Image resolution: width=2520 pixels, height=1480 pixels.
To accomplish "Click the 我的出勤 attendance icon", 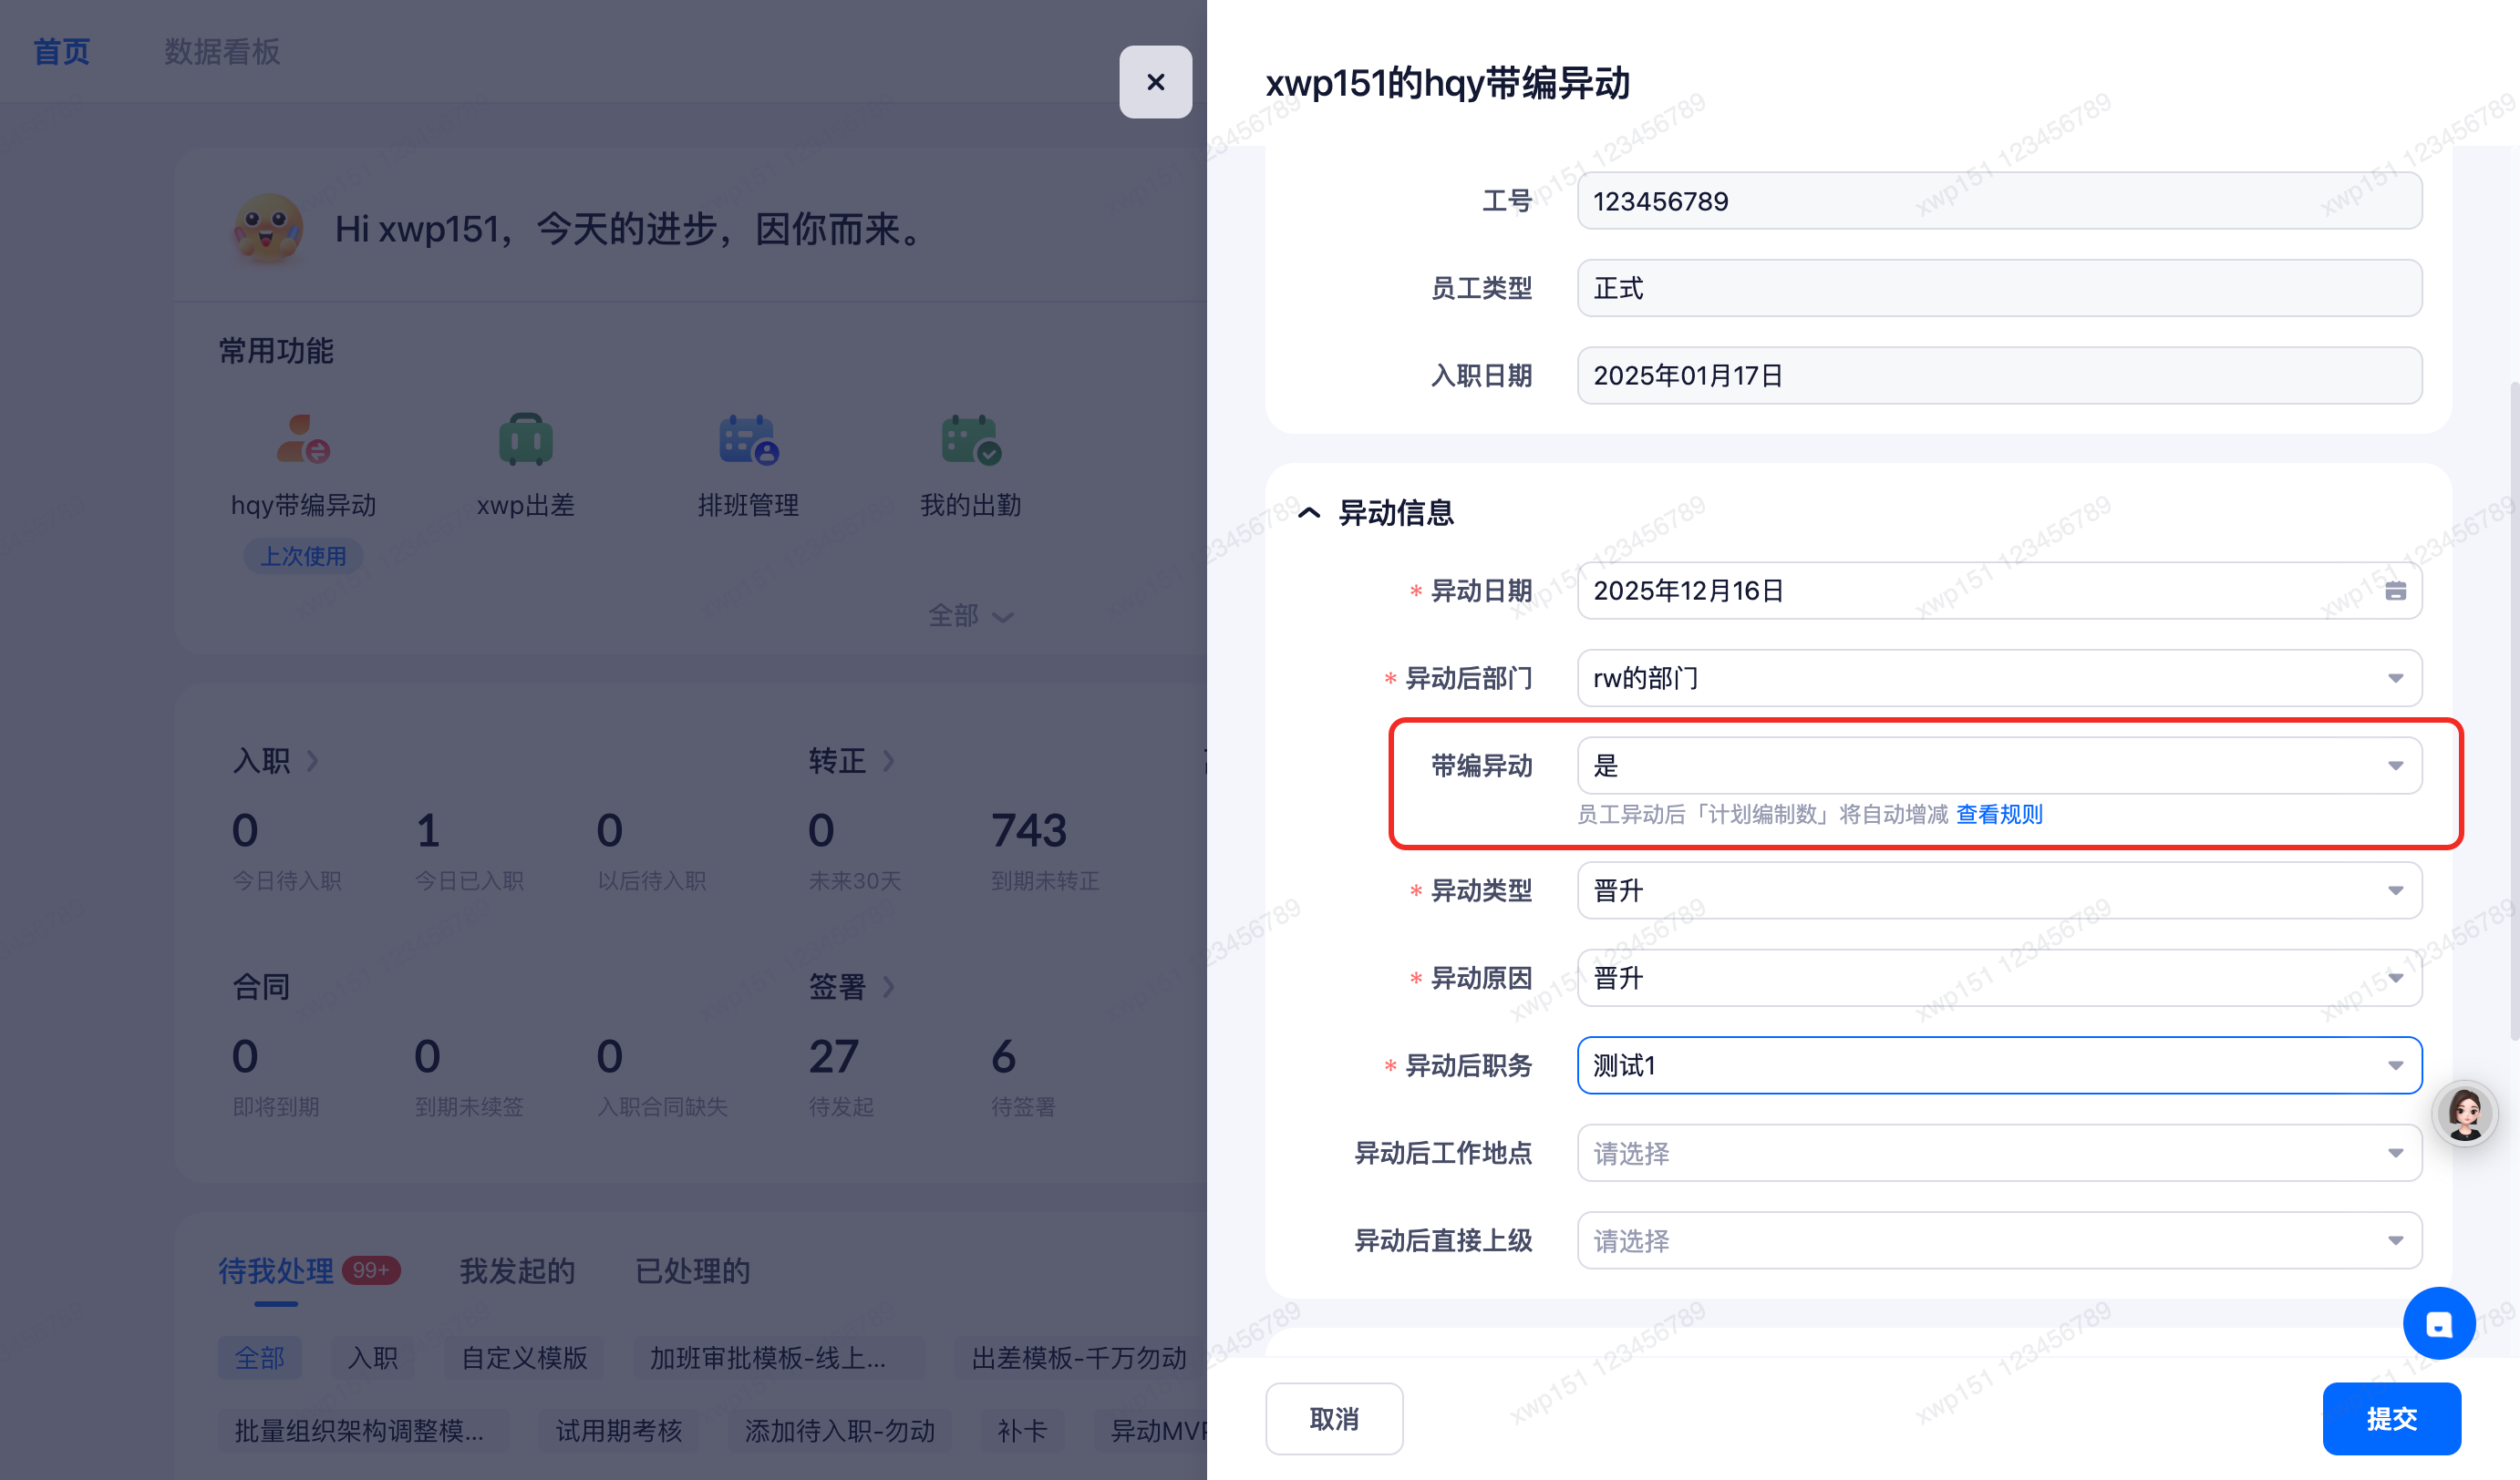I will tap(970, 439).
